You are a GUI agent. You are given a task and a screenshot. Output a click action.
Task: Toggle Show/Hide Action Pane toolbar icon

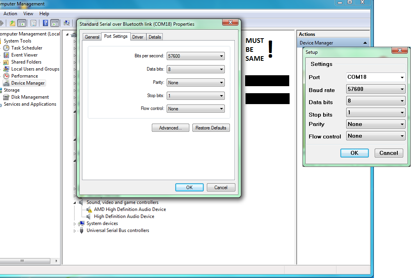(x=55, y=23)
